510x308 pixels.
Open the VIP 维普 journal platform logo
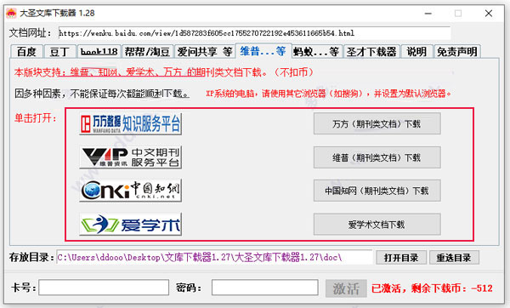click(130, 157)
